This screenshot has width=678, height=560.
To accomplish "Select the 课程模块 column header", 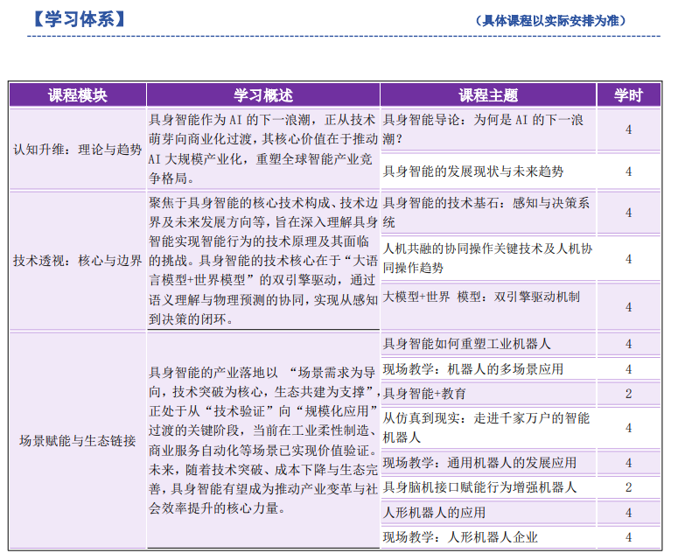I will 77,94.
